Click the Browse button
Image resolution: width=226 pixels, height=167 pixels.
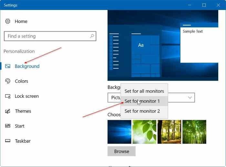(x=121, y=151)
